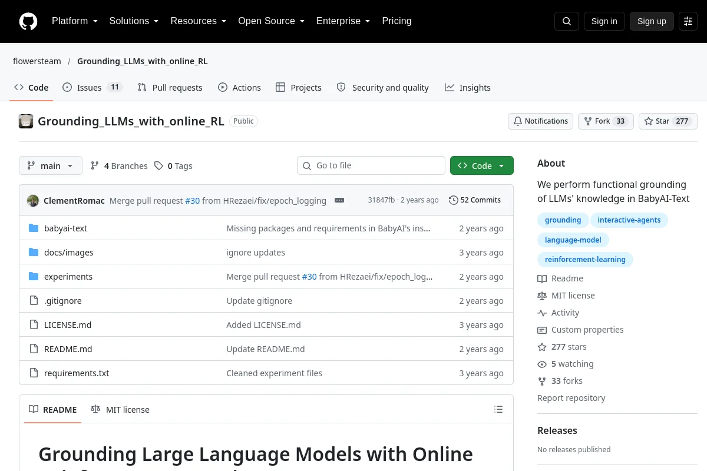The image size is (707, 471).
Task: Open Custom properties sidebar link
Action: [x=580, y=330]
